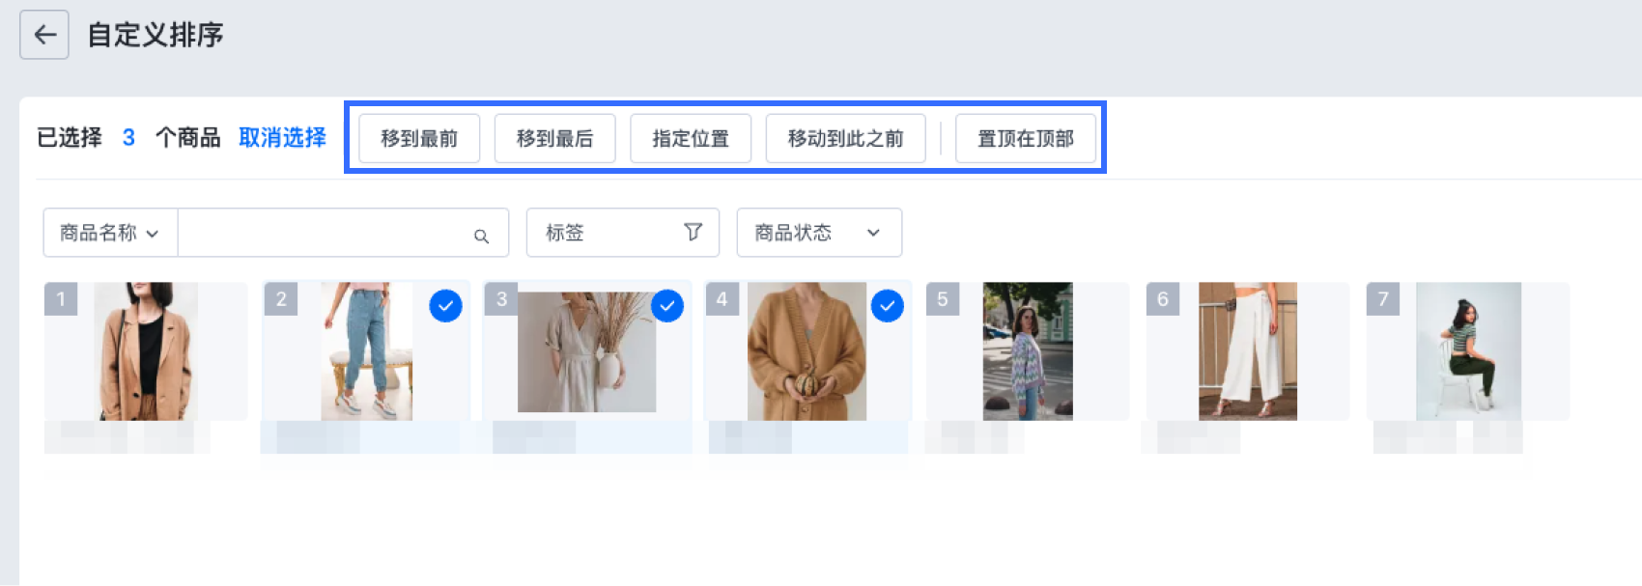Screen dimensions: 1642x586
Task: Click product 3 linen dress image
Action: point(587,352)
